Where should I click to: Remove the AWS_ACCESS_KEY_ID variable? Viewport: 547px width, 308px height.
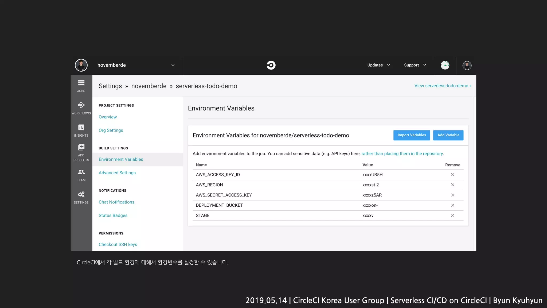pos(452,175)
